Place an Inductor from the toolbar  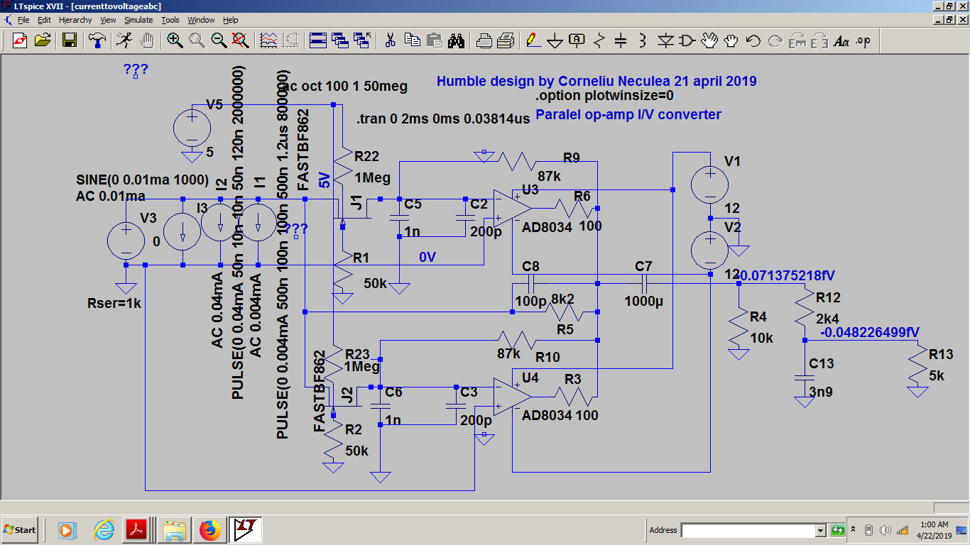coord(643,40)
